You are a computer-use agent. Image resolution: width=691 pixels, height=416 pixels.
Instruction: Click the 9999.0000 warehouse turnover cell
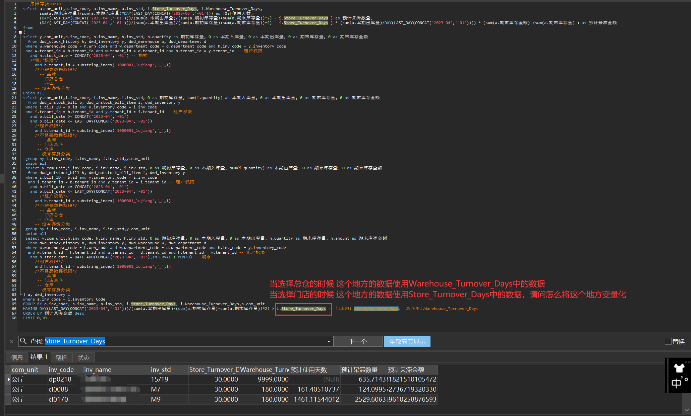[265, 379]
